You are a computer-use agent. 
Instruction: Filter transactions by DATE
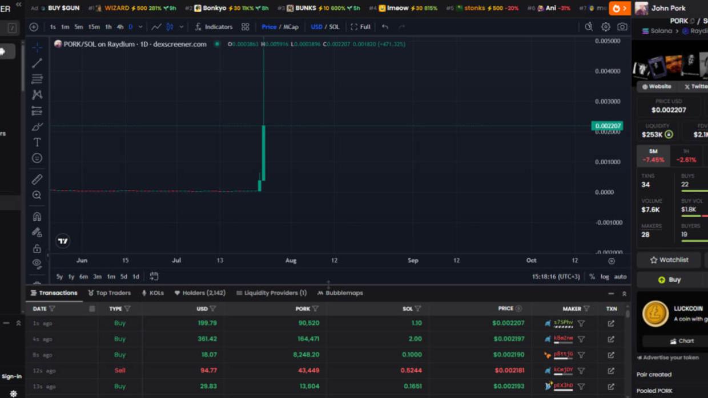tap(52, 308)
